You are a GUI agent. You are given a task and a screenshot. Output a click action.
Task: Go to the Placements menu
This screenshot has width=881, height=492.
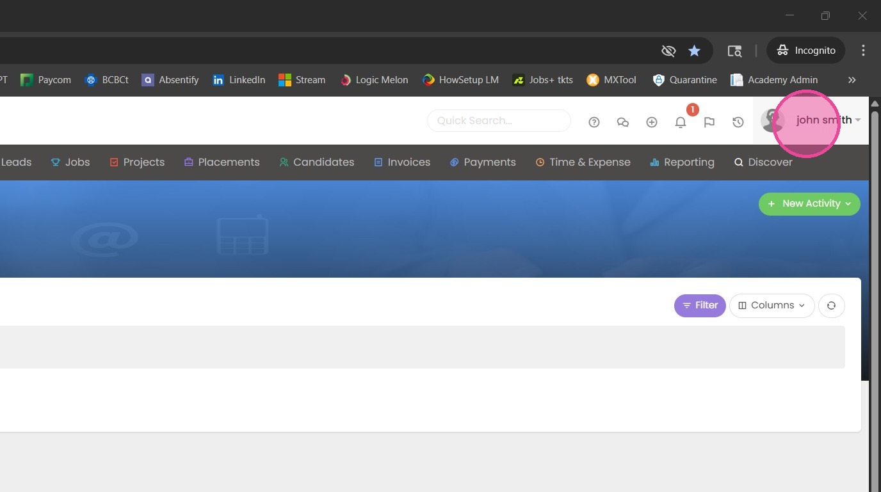(x=222, y=163)
